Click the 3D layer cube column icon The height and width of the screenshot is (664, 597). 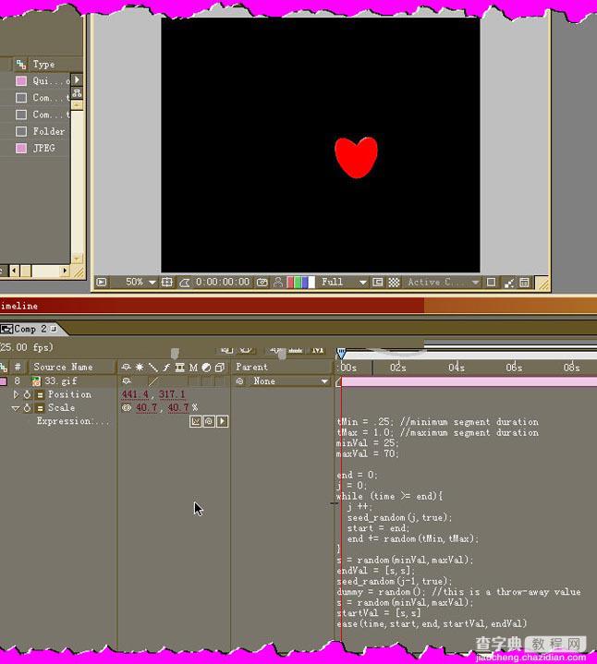219,368
